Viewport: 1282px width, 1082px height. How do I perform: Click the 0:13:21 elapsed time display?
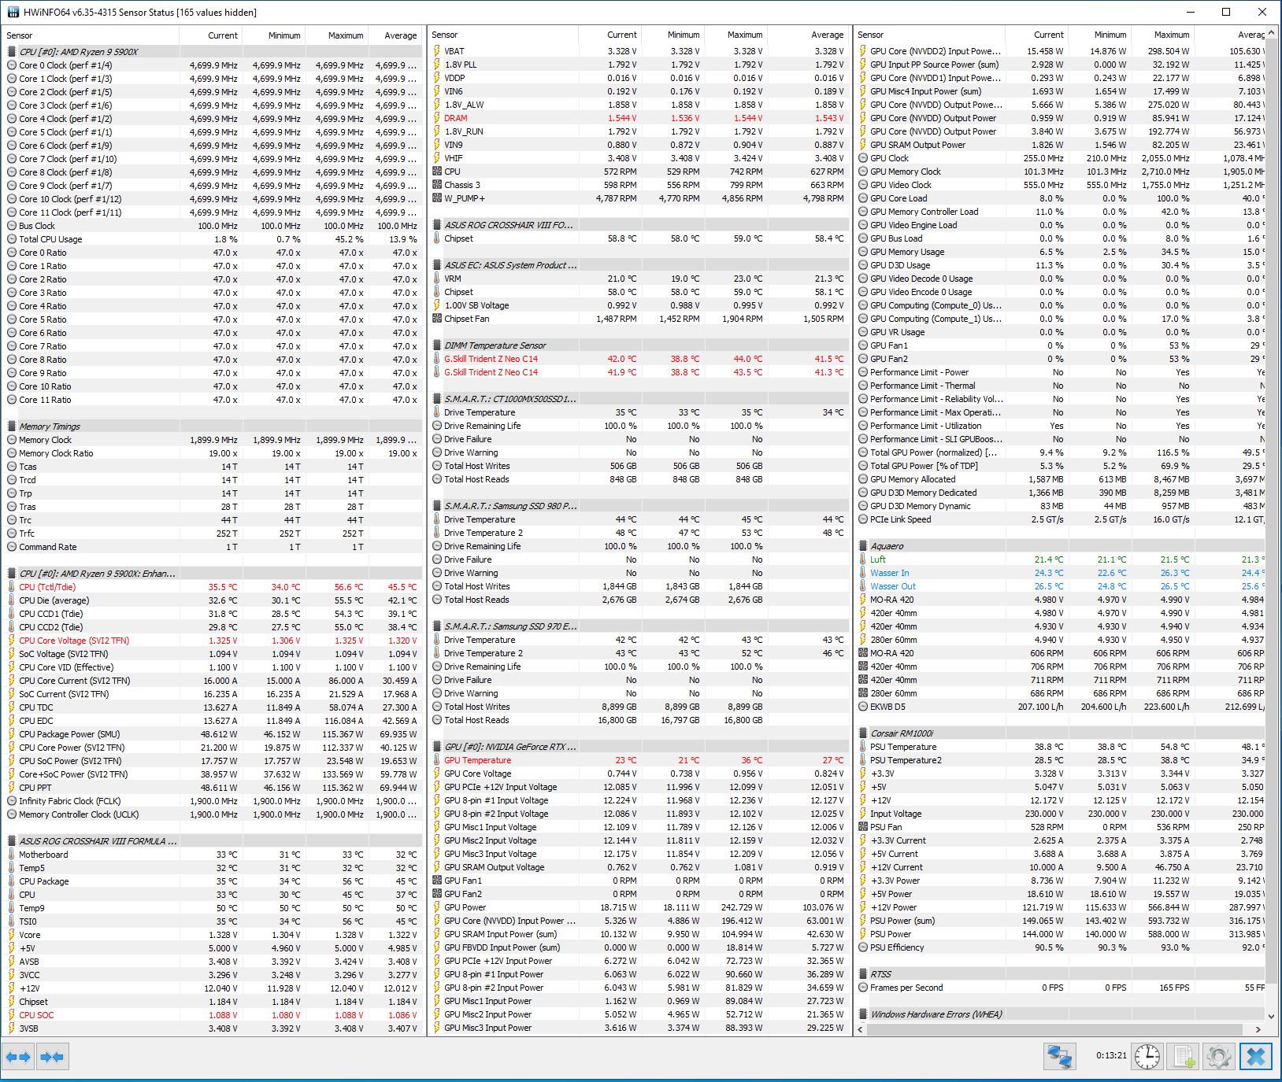point(1111,1056)
